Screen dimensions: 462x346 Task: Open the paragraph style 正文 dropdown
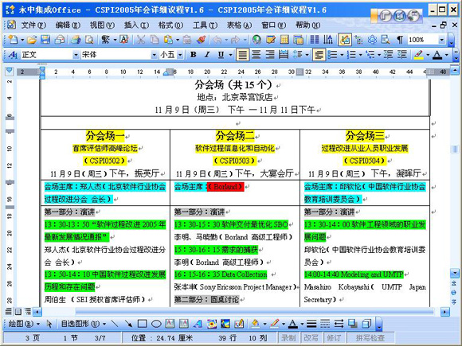76,55
